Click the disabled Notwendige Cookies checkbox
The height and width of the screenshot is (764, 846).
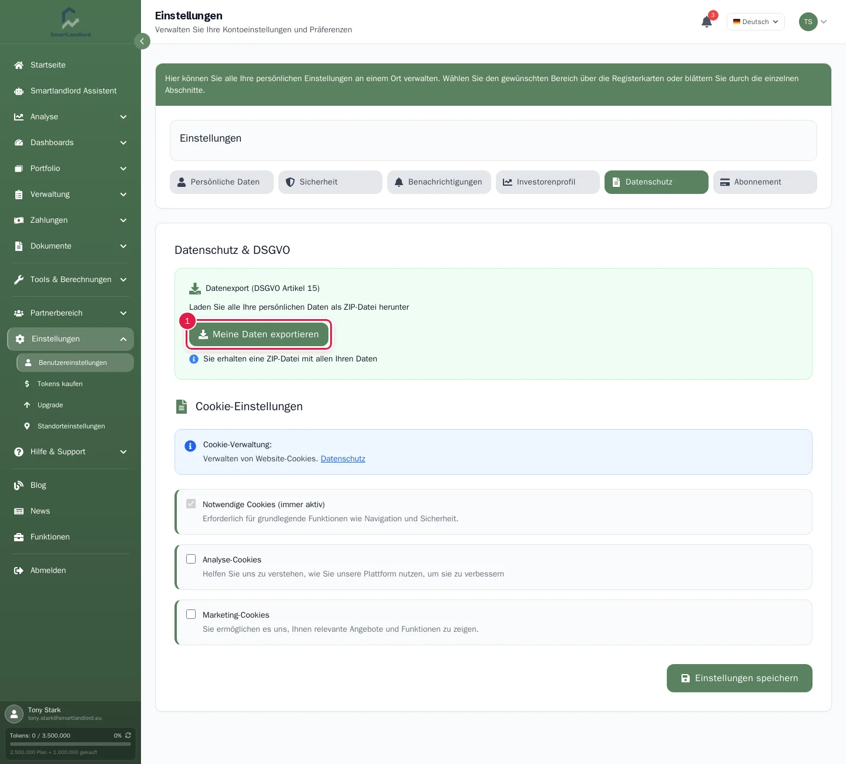point(191,504)
